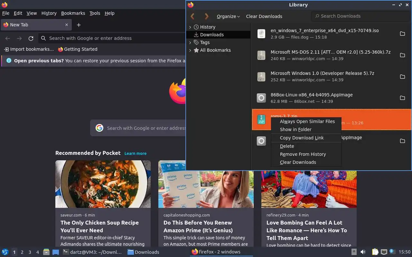
Task: Click the 7z archive icon of Windows 1.0
Action: pyautogui.click(x=261, y=76)
